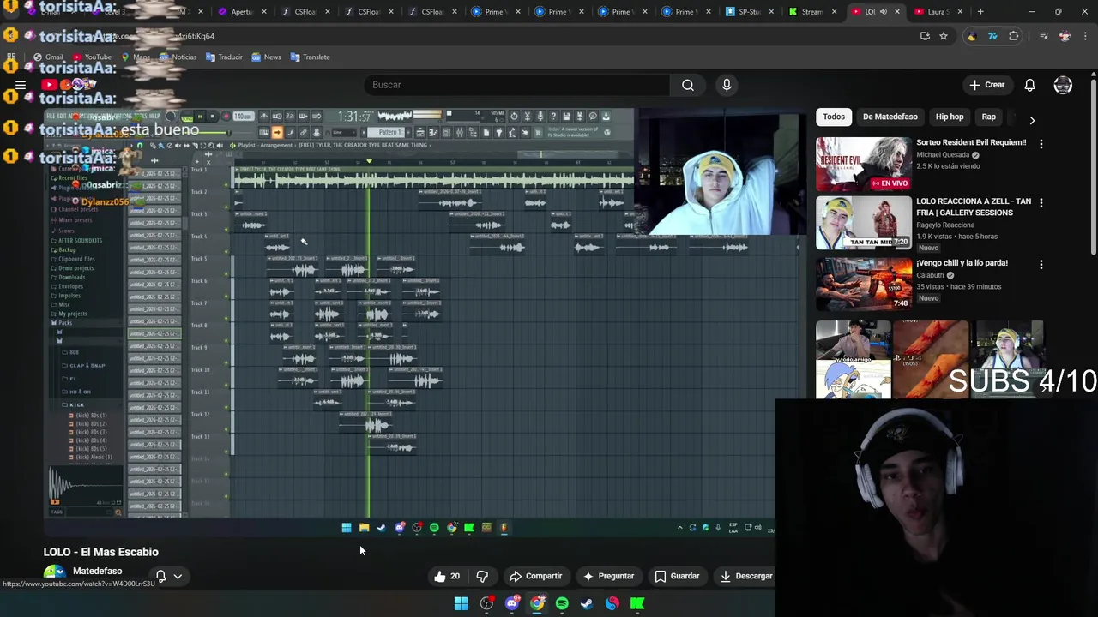Screen dimensions: 1098x617
Task: Open the Traducir bookmark
Action: click(223, 57)
